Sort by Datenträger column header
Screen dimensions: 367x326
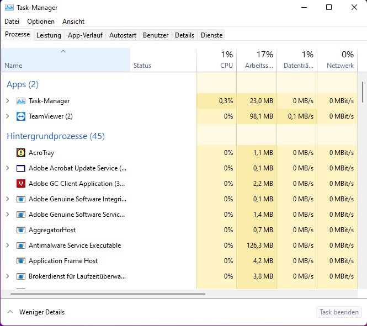297,60
